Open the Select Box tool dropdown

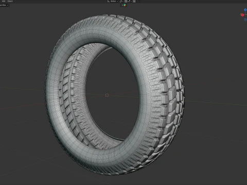point(4,5)
